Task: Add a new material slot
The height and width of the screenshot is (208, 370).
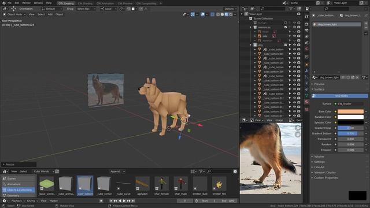Action: click(x=366, y=23)
